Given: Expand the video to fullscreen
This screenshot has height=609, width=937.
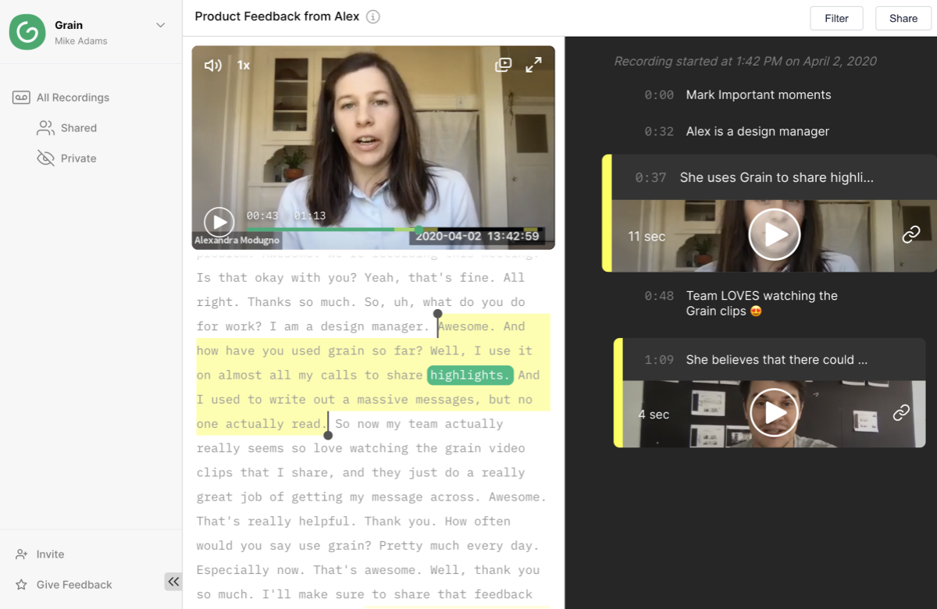Looking at the screenshot, I should coord(533,65).
